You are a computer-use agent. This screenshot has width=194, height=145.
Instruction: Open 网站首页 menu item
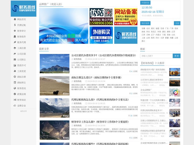pyautogui.click(x=22, y=19)
